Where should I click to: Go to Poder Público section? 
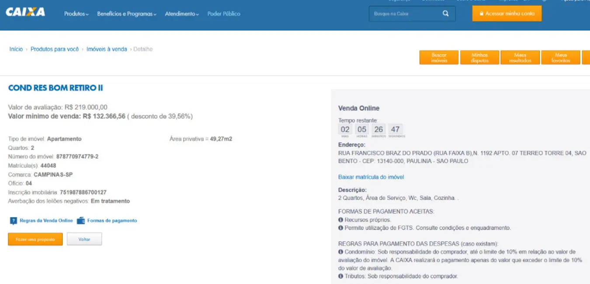click(x=224, y=14)
